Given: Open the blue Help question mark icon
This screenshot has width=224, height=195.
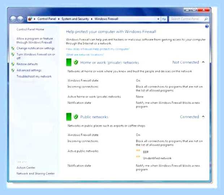Looking at the screenshot, I should point(207,26).
